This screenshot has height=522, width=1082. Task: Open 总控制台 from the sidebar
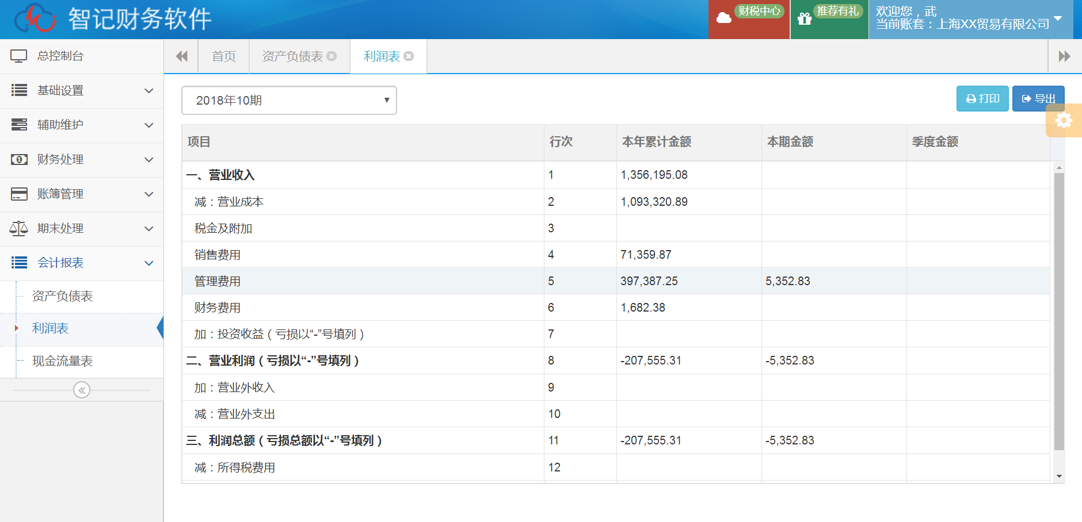[x=60, y=56]
